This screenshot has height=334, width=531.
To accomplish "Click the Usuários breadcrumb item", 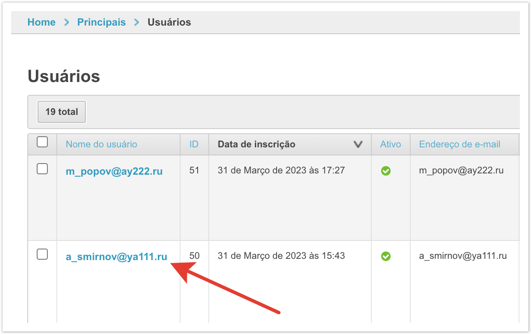I will click(169, 22).
